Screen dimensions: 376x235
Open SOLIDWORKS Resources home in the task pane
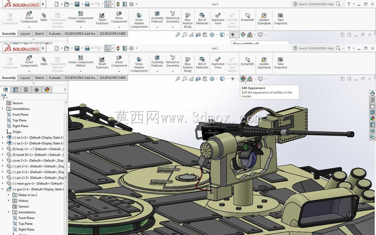click(373, 93)
